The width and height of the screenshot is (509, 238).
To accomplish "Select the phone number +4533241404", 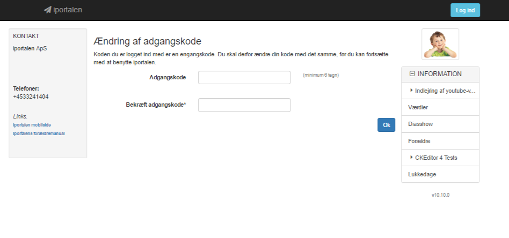I will point(31,96).
